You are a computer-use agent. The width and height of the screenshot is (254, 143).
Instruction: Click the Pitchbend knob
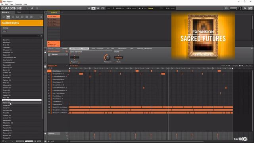107,57
